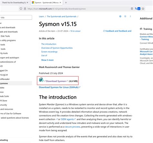Click the circular plus add-to-collection icon
The height and width of the screenshot is (143, 153).
pos(125,16)
